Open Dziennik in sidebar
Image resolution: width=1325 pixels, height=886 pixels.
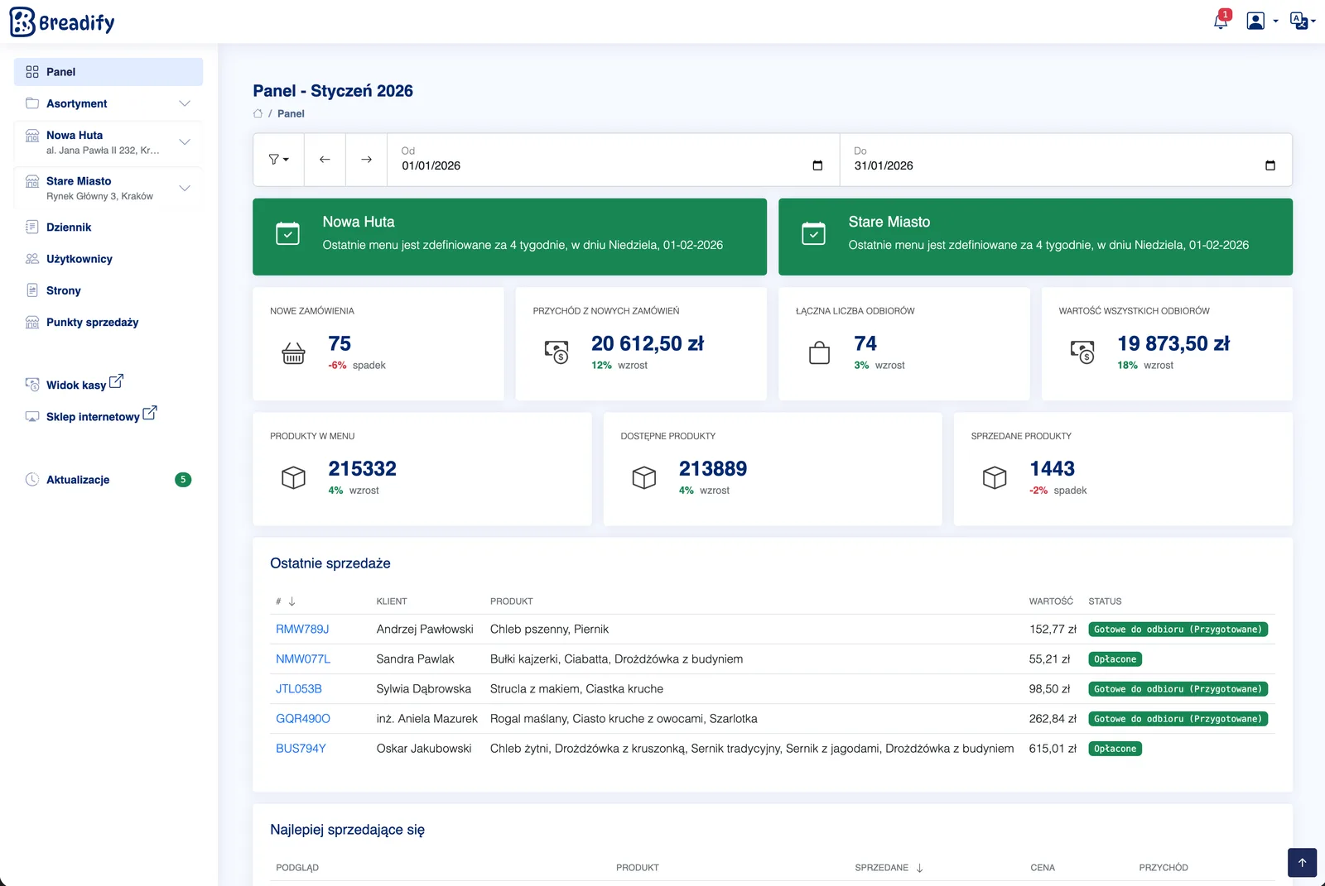pos(69,227)
